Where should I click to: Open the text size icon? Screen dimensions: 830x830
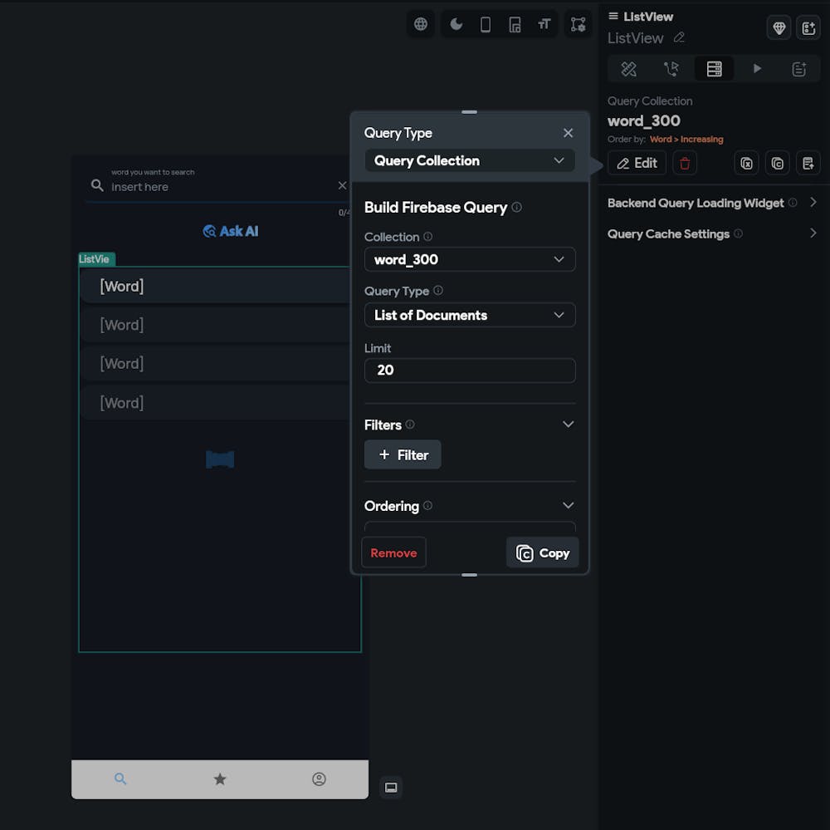click(544, 24)
